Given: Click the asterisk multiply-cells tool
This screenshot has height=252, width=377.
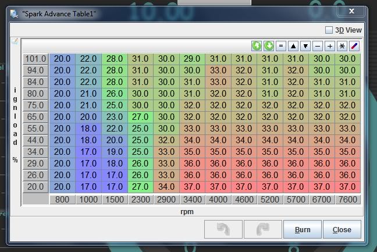Looking at the screenshot, I should (x=342, y=46).
